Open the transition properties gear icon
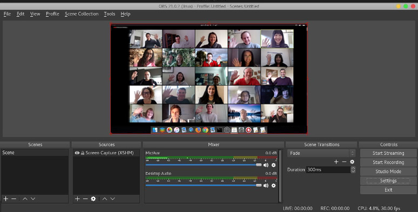This screenshot has height=212, width=418. click(x=352, y=162)
